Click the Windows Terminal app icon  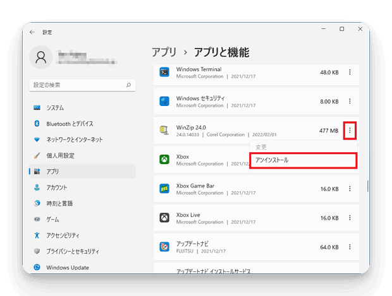click(x=164, y=72)
